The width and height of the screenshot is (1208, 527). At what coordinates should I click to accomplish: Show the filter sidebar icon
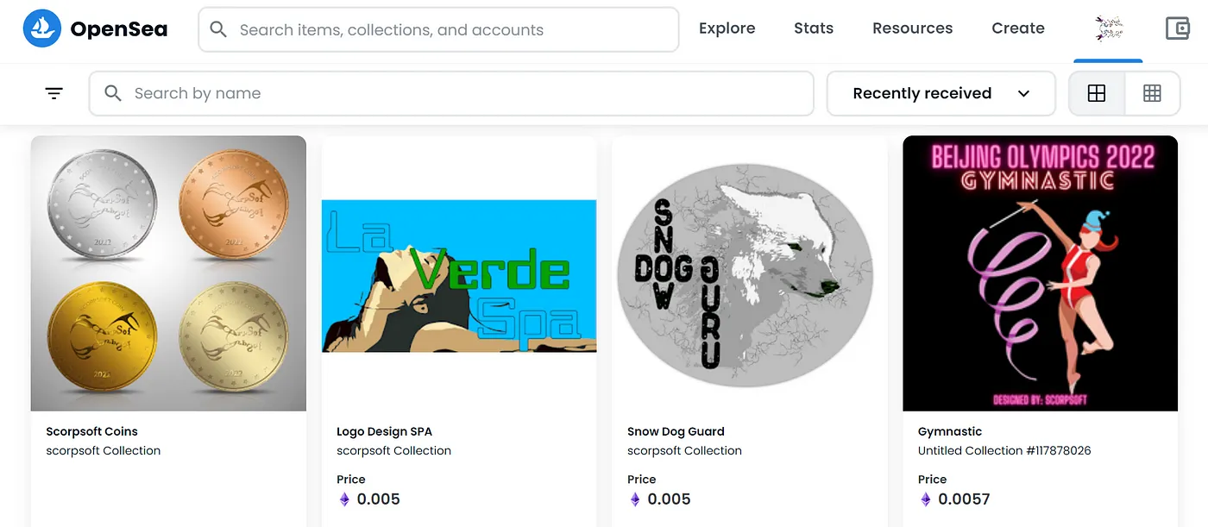point(54,93)
